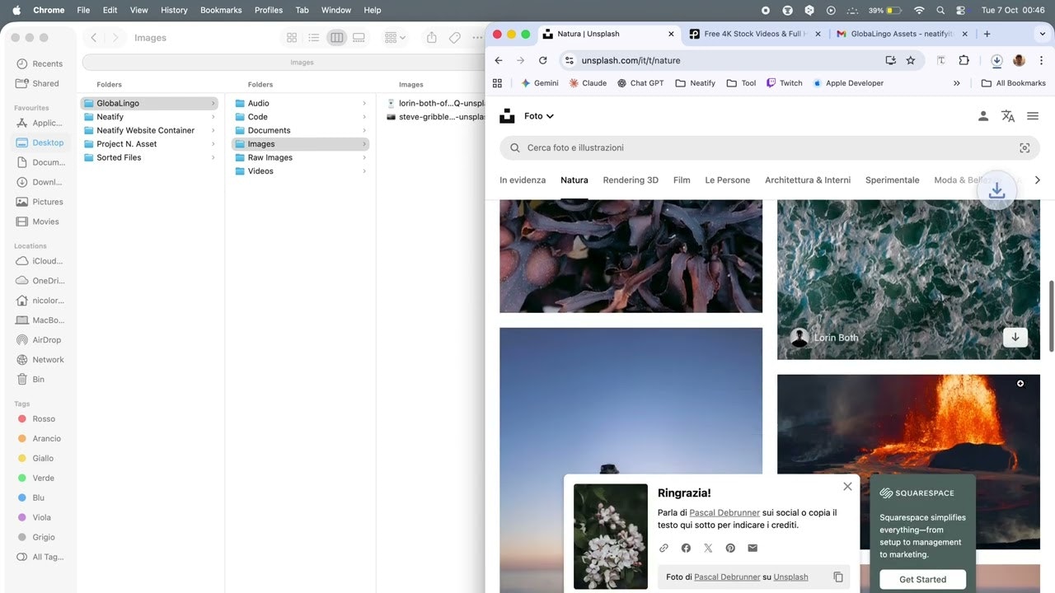Select the Rosso red tag swatch
Image resolution: width=1055 pixels, height=593 pixels.
[21, 418]
